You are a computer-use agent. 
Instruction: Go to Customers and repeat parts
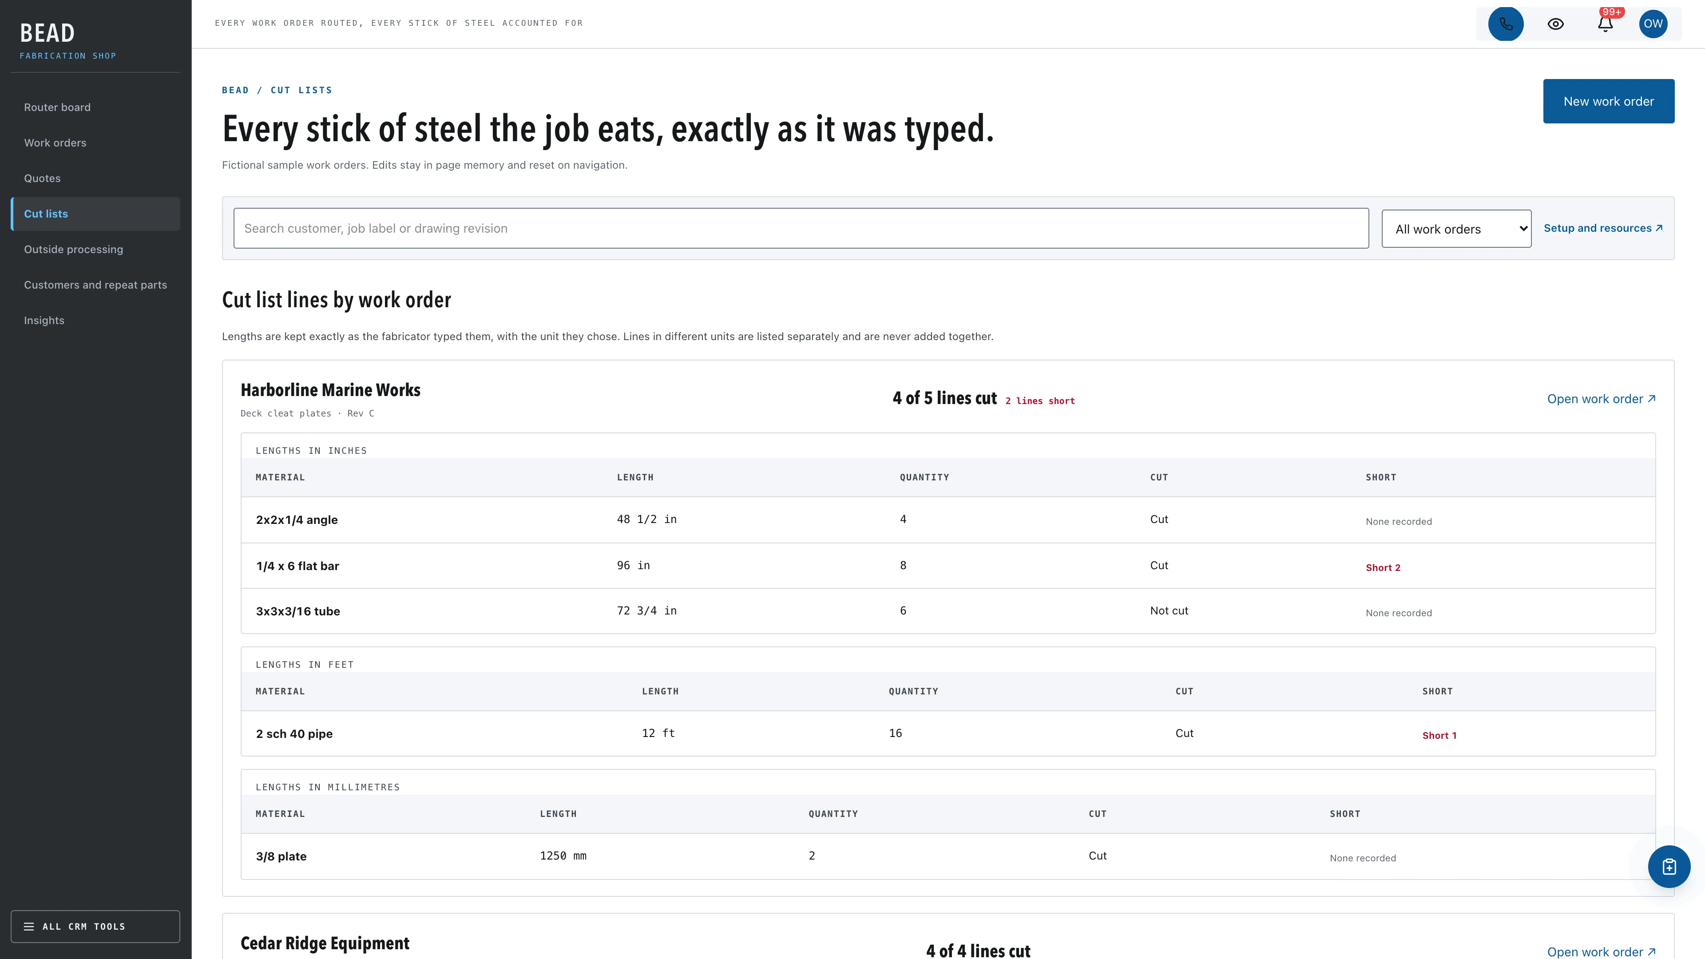95,285
